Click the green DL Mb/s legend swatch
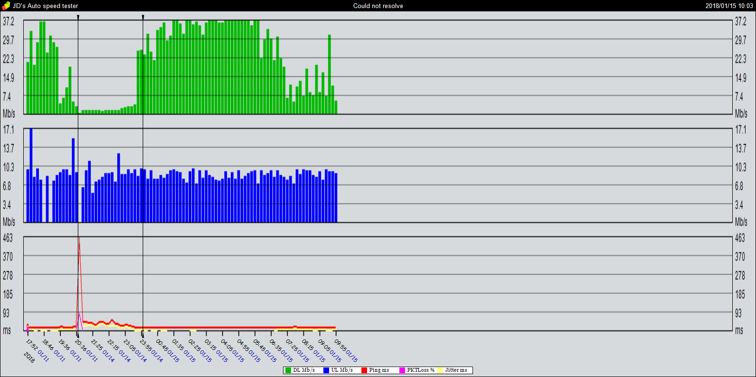 coord(288,370)
